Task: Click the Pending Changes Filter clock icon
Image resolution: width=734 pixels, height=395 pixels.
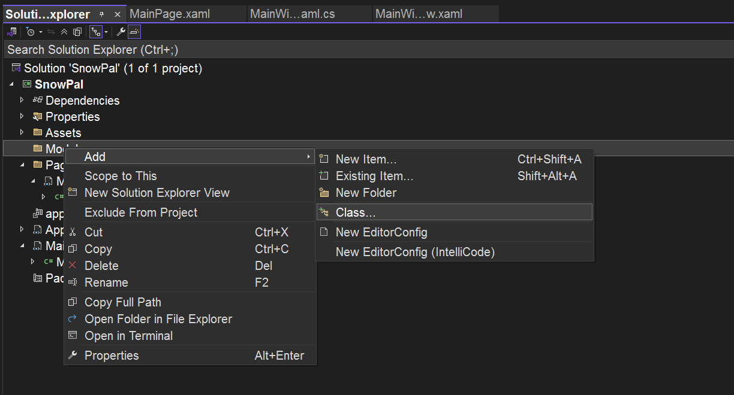Action: [x=30, y=32]
